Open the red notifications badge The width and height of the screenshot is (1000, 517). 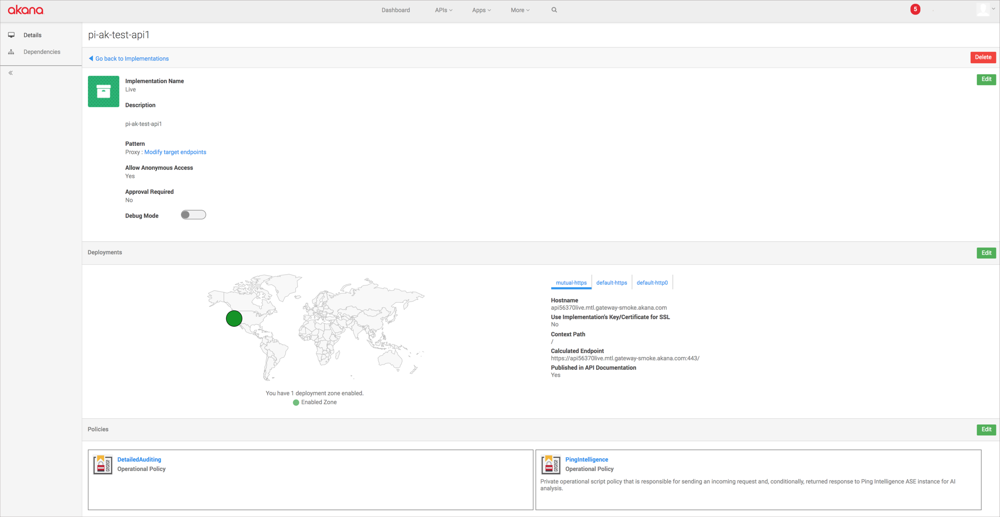tap(915, 10)
